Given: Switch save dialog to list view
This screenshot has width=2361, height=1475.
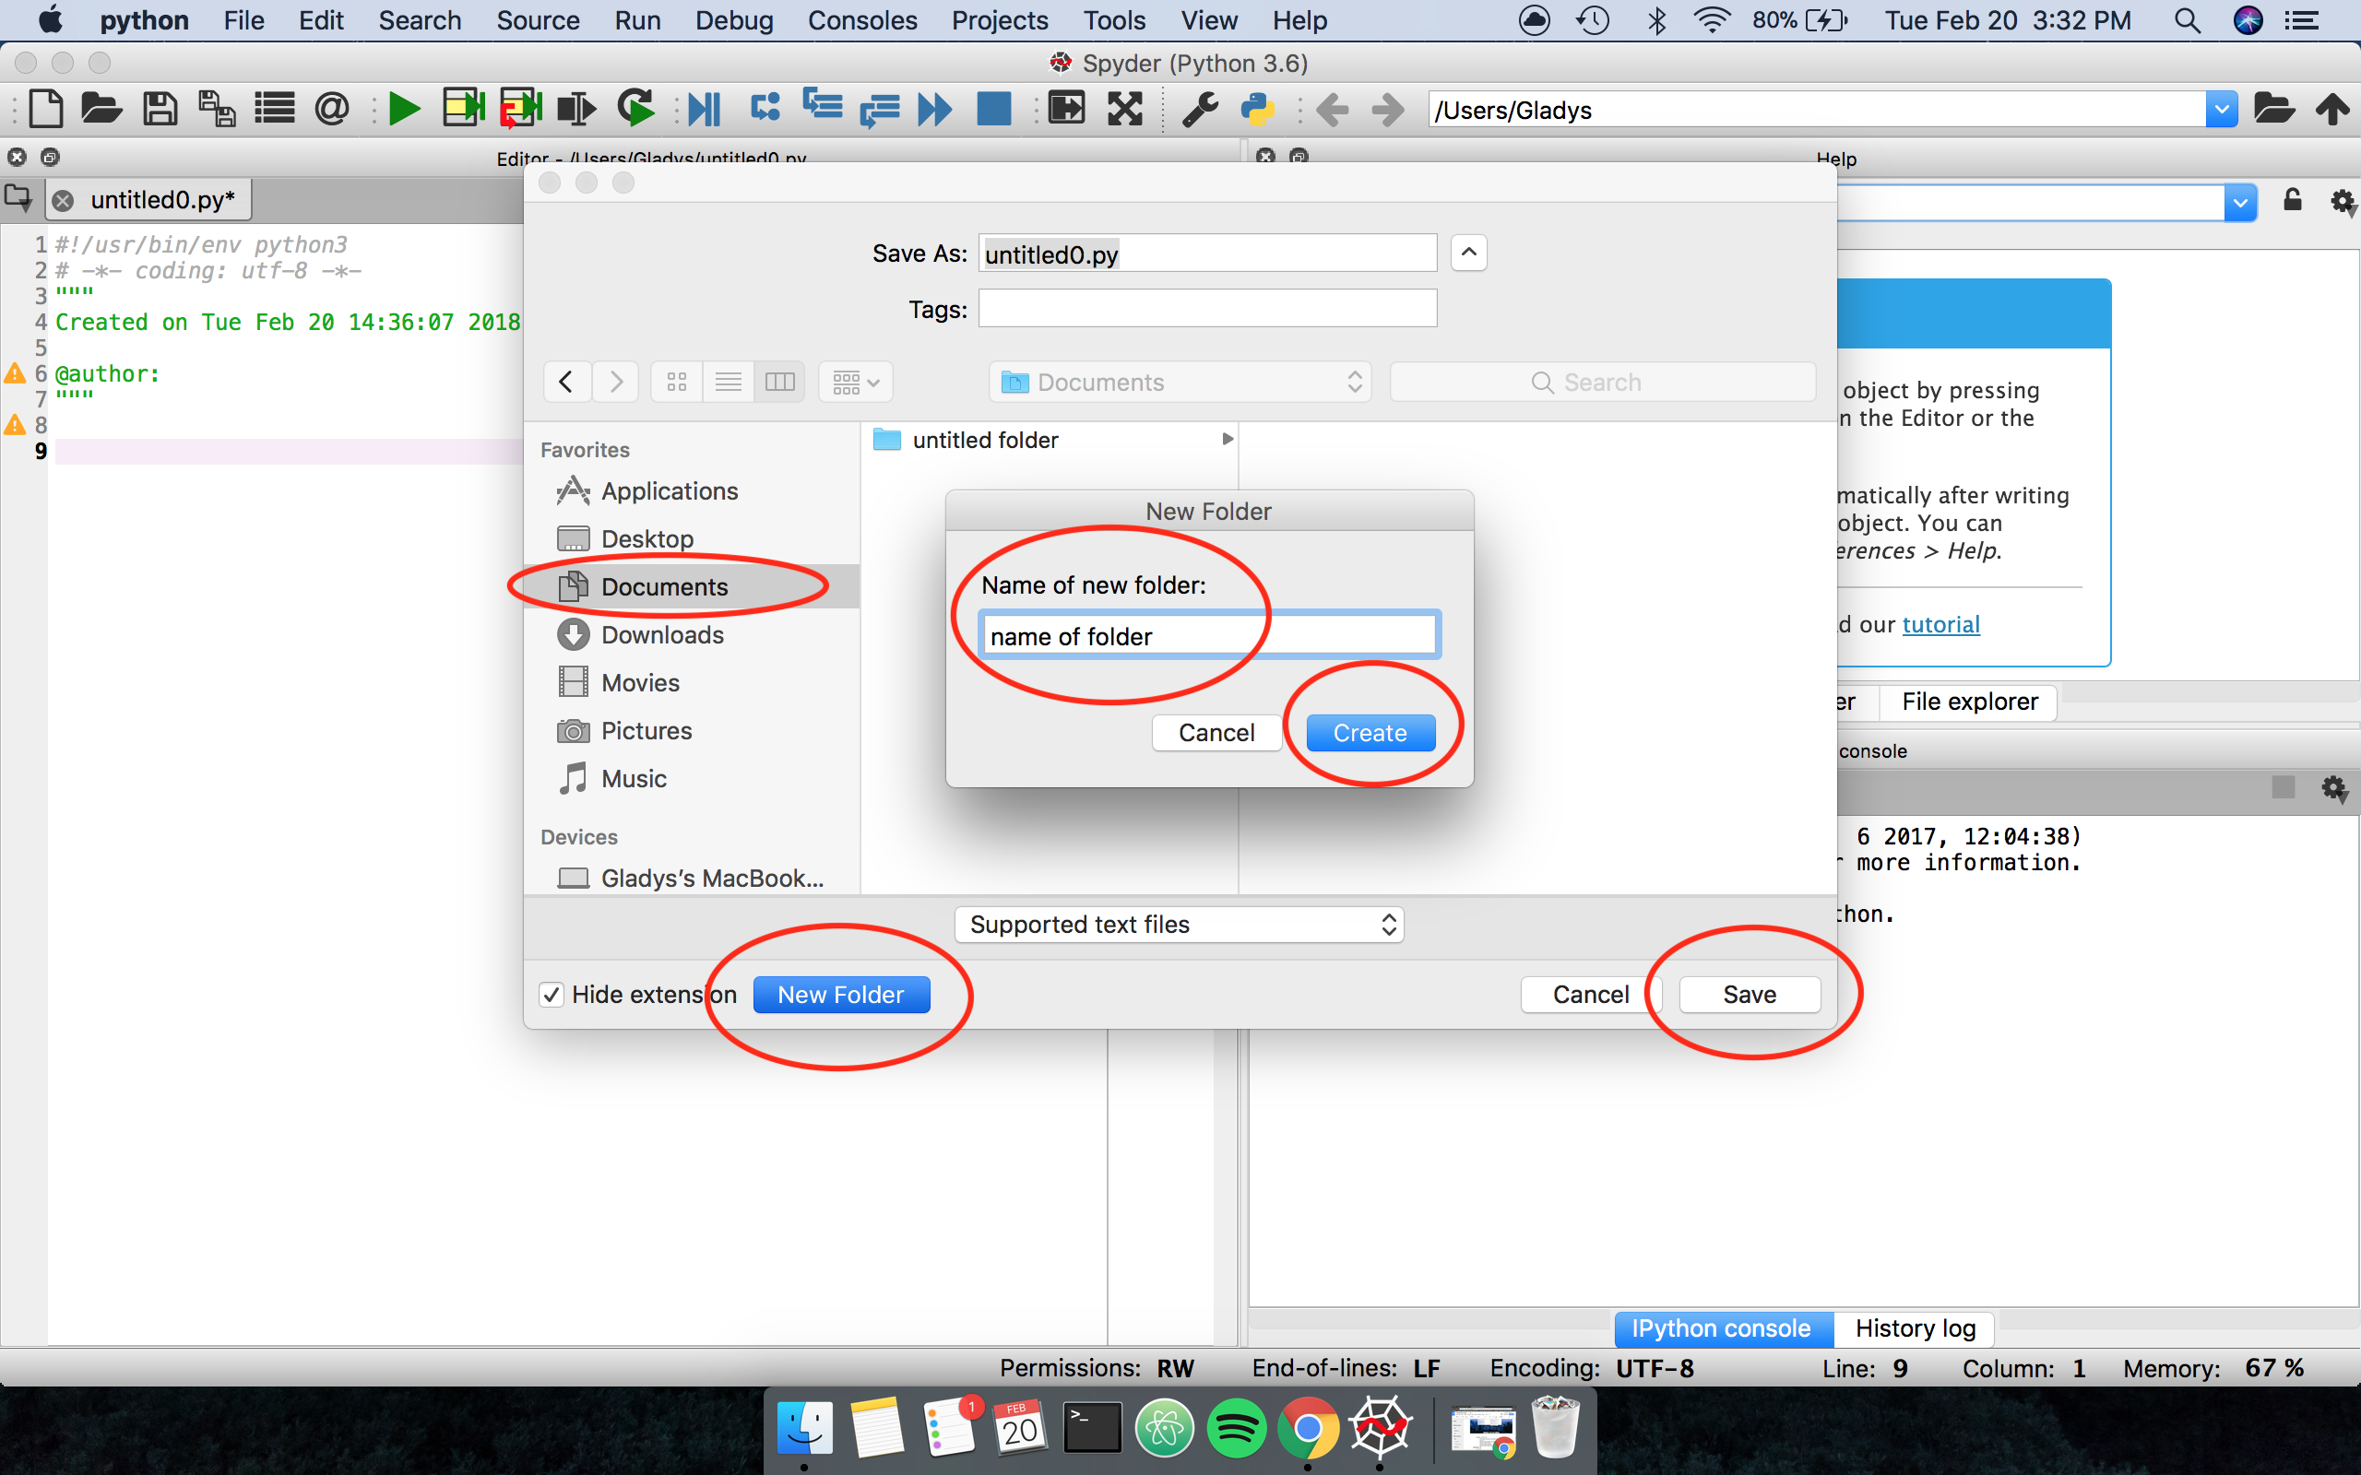Looking at the screenshot, I should click(x=728, y=382).
